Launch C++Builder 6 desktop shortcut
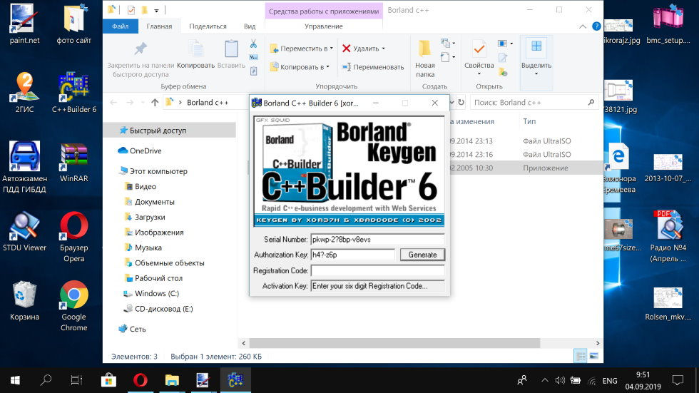Viewport: 699px width, 393px height. coord(74,93)
